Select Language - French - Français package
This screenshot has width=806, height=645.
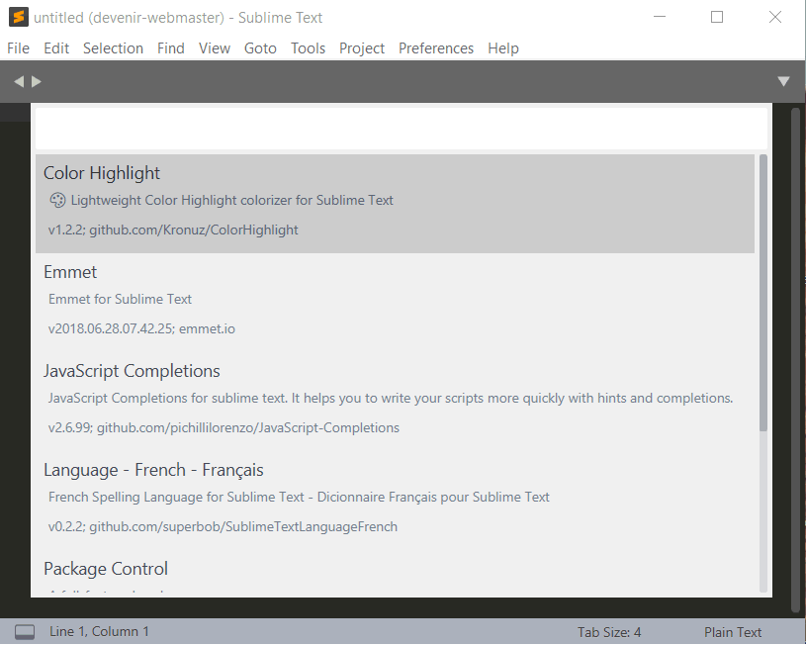[395, 500]
